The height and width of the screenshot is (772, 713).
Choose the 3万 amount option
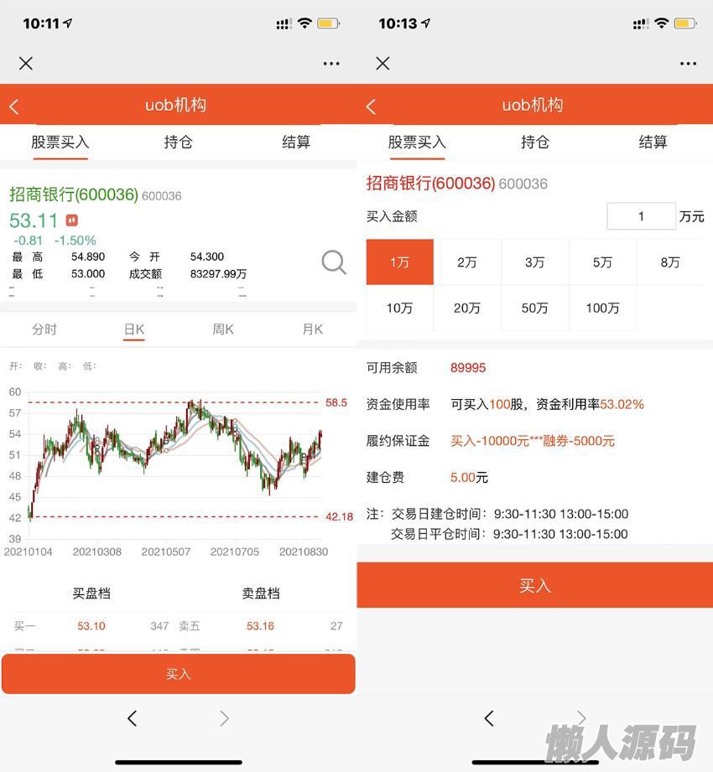(534, 262)
